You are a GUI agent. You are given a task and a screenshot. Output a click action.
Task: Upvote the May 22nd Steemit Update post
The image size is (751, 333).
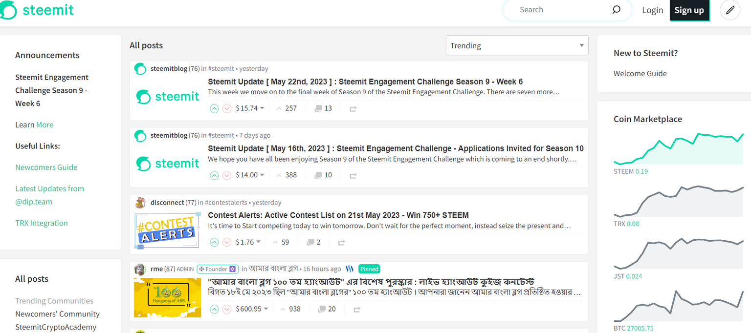(214, 108)
